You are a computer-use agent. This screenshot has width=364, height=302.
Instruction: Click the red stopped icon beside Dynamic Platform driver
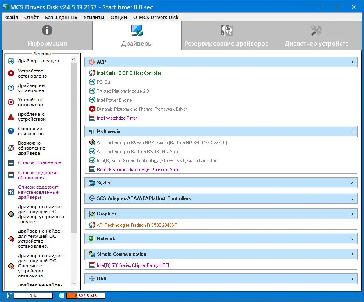(x=92, y=109)
